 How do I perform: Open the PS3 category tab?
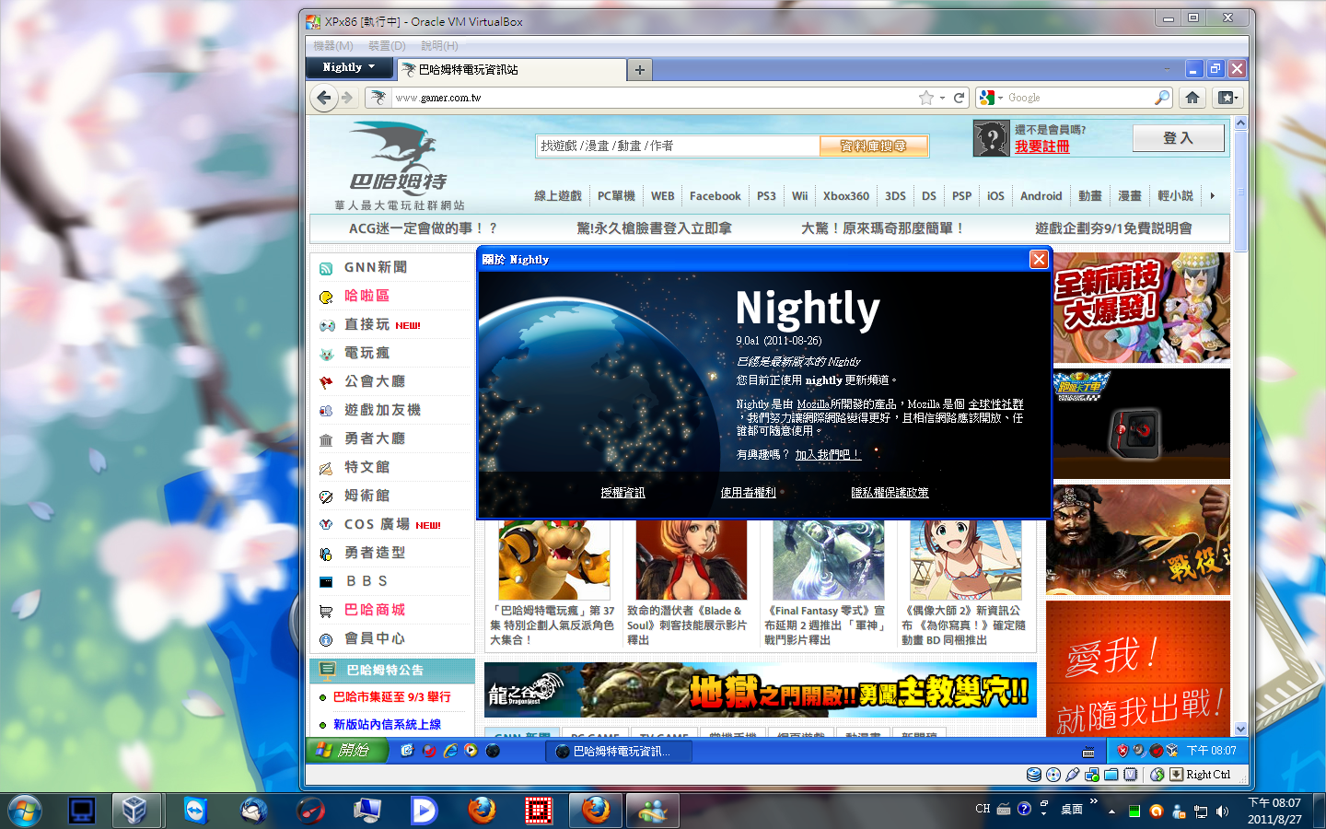[766, 196]
